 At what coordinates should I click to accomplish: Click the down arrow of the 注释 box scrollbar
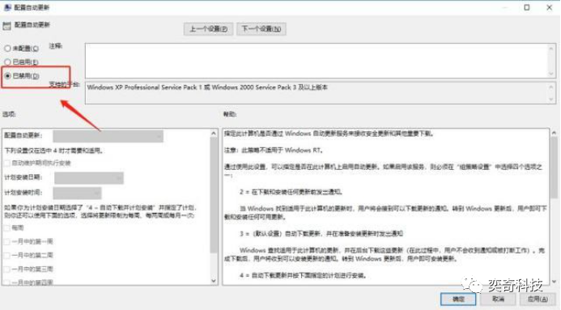coord(551,74)
